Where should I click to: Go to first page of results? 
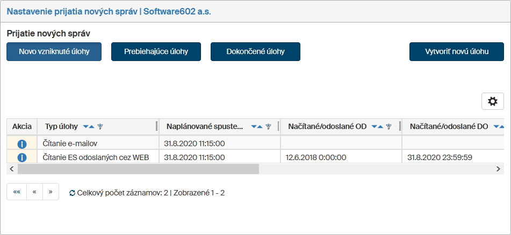pyautogui.click(x=17, y=192)
